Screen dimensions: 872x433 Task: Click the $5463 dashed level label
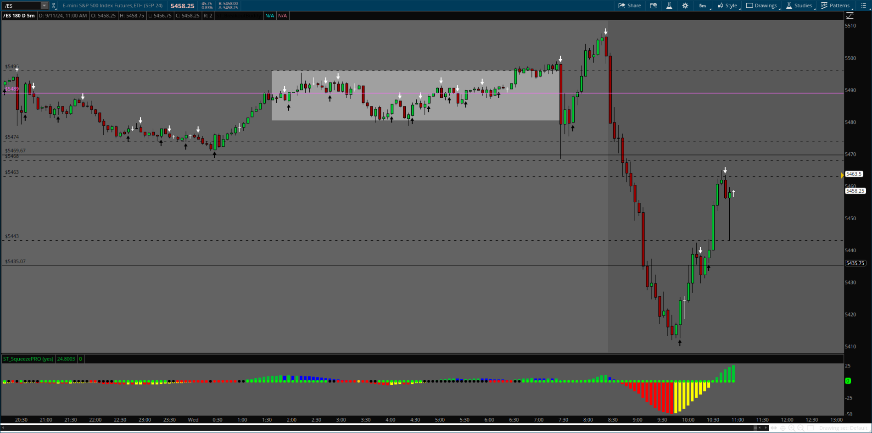tap(12, 172)
